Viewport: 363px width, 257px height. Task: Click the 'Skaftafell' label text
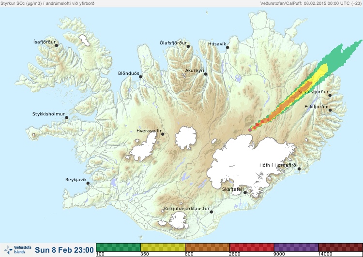click(233, 189)
